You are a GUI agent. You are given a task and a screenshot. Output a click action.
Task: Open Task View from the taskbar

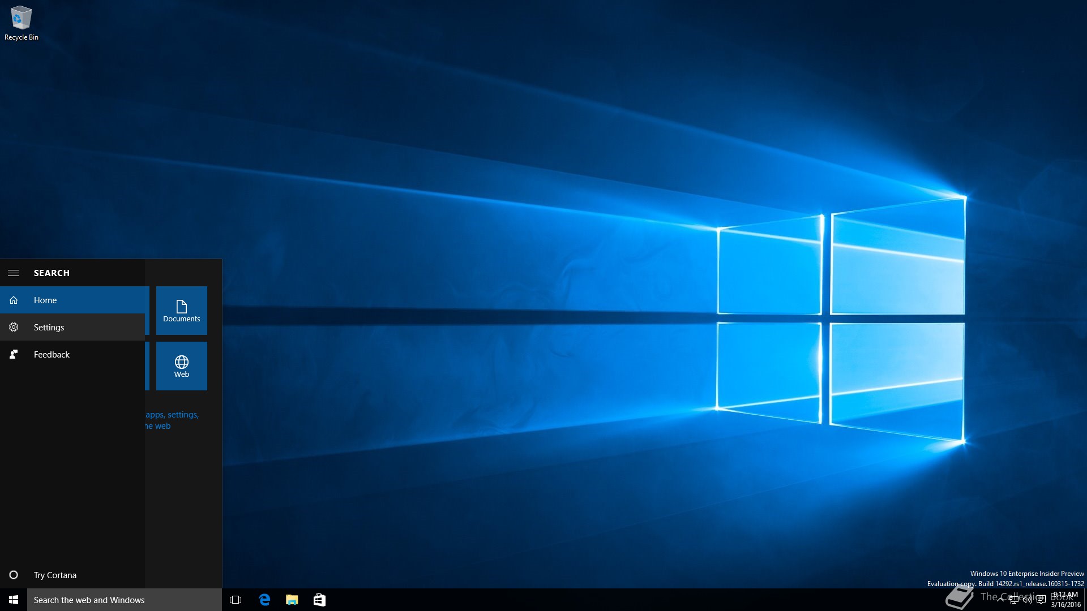[x=236, y=600]
